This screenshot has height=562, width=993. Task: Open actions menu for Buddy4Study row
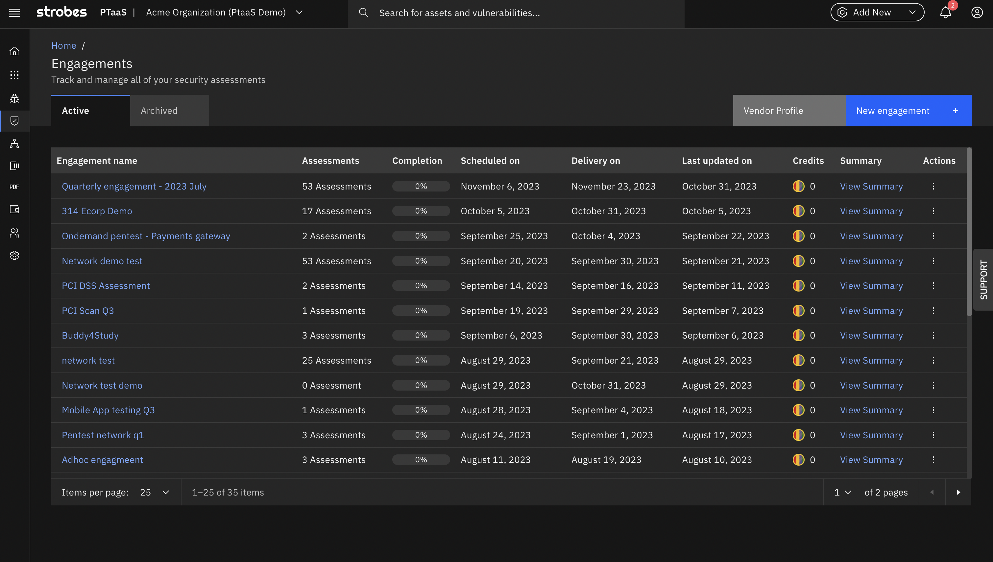coord(933,335)
